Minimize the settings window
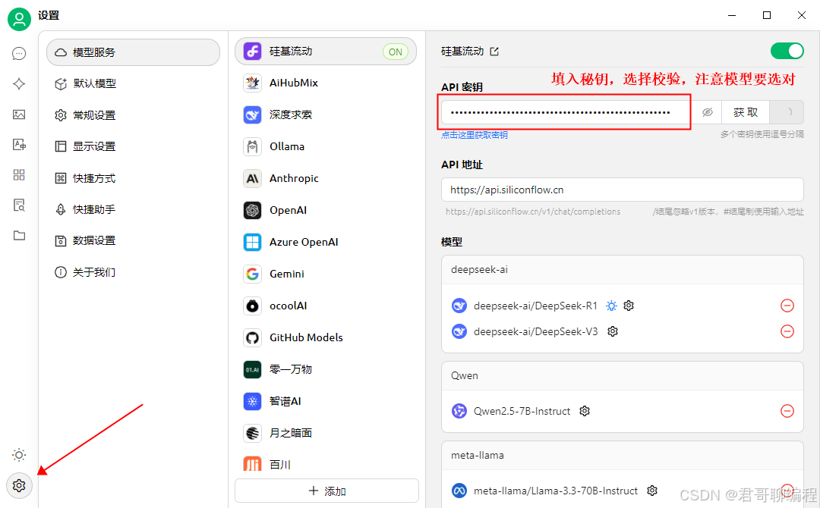The width and height of the screenshot is (820, 508). (732, 15)
